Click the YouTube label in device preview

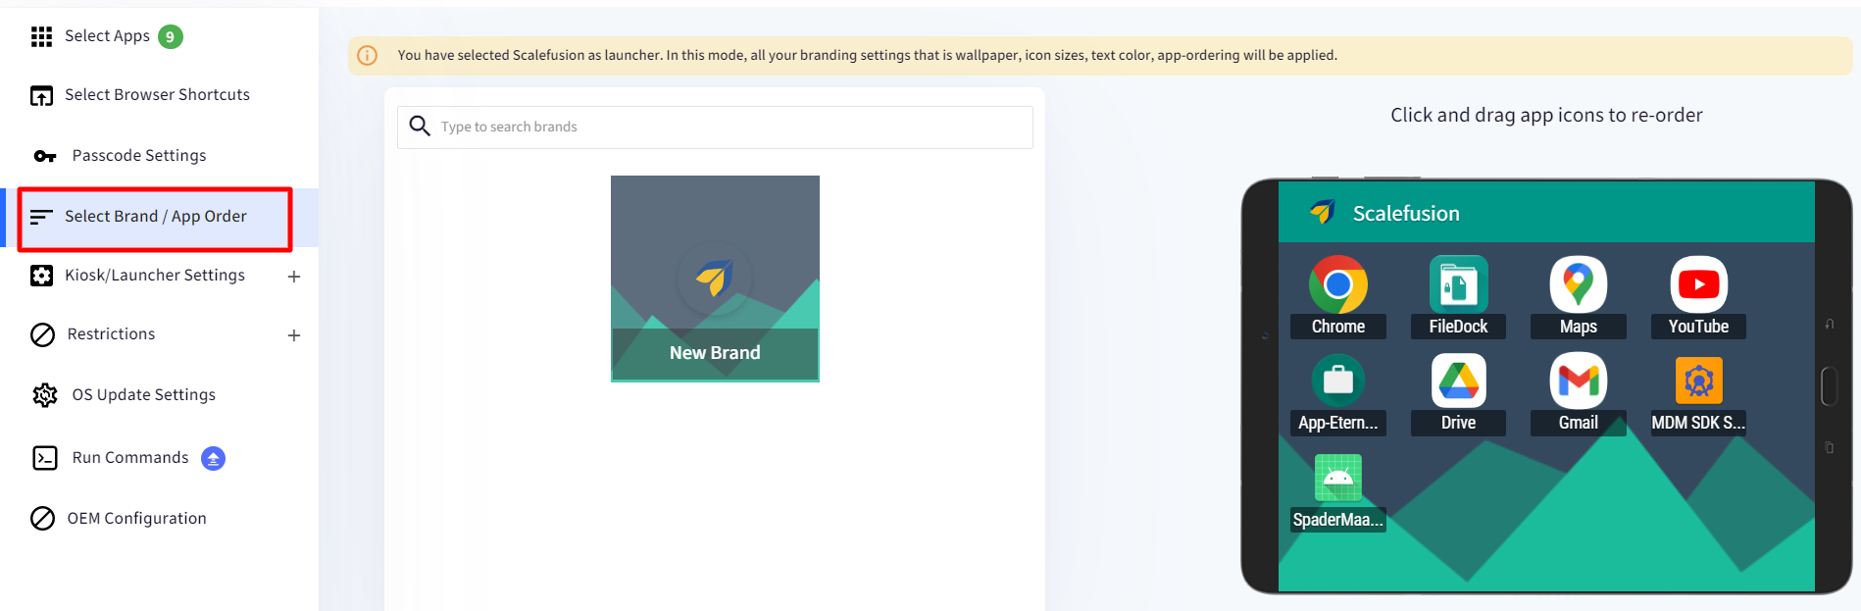click(x=1699, y=327)
